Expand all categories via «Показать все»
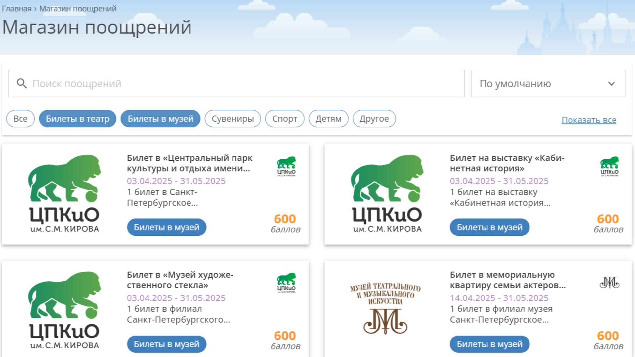The height and width of the screenshot is (357, 635). [589, 120]
